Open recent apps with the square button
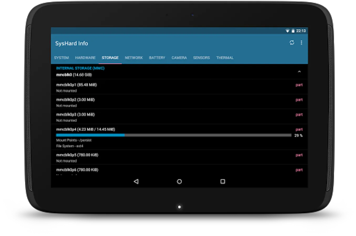This screenshot has height=236, width=356. click(223, 181)
